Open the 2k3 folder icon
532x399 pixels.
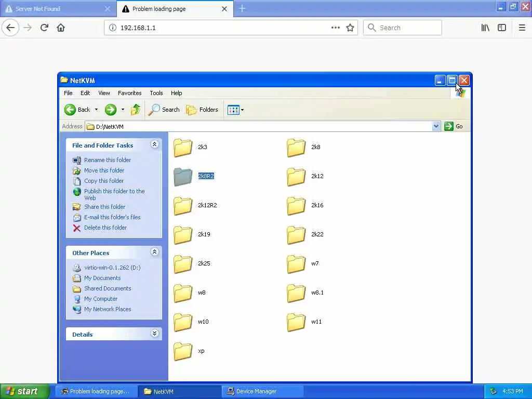183,148
